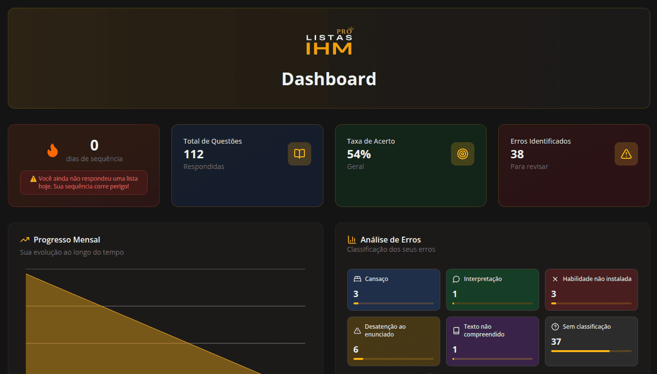Click the alert triangle icon on Erros Identificados
Screen dimensions: 657x374
coord(626,153)
